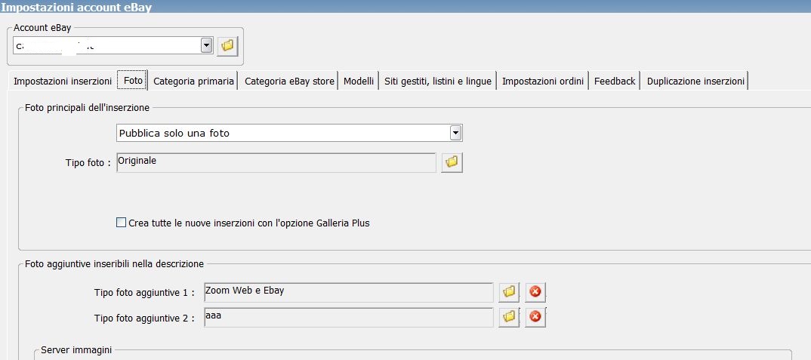Open the "Pubblica solo una foto" dropdown
This screenshot has width=811, height=360.
455,133
